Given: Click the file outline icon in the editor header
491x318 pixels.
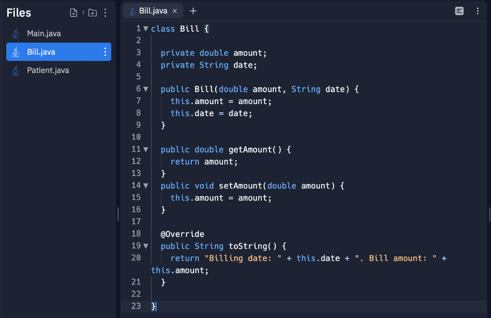Looking at the screenshot, I should [459, 11].
